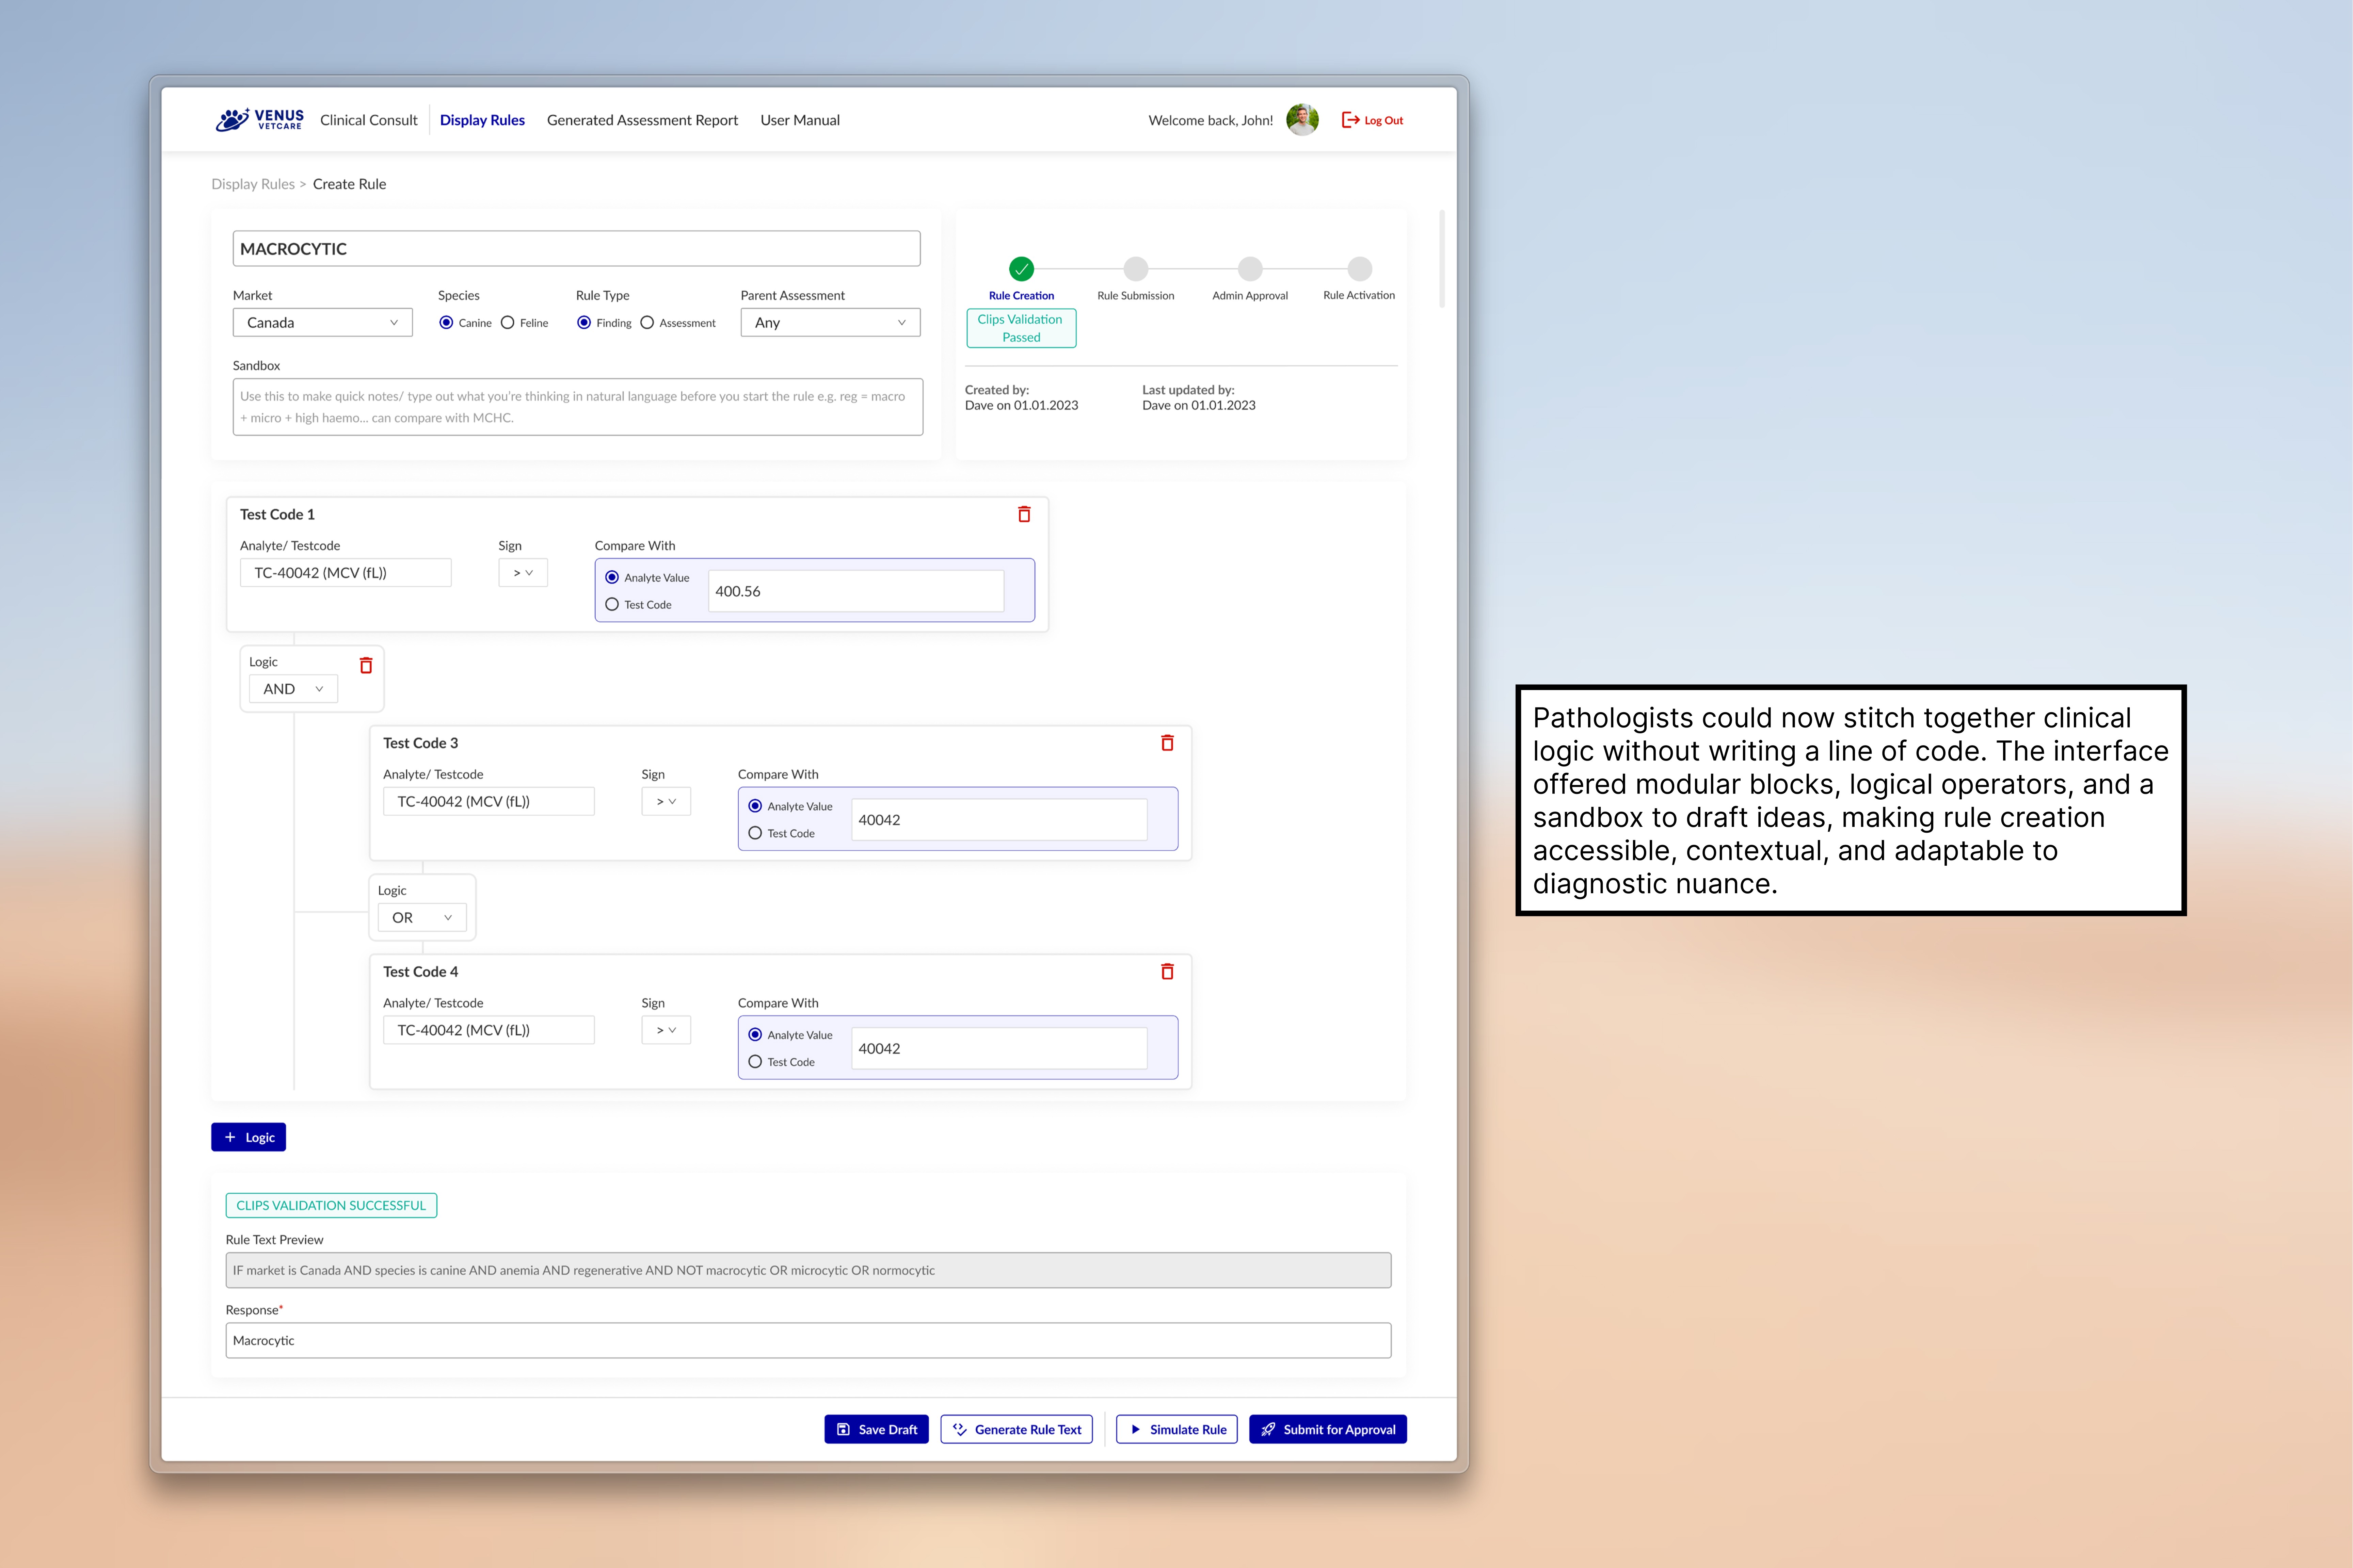Open the Sign dropdown in Test Code 1

pos(523,573)
